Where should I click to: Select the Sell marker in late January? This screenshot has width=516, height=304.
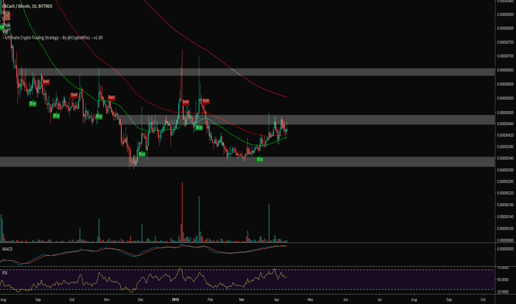(x=205, y=101)
